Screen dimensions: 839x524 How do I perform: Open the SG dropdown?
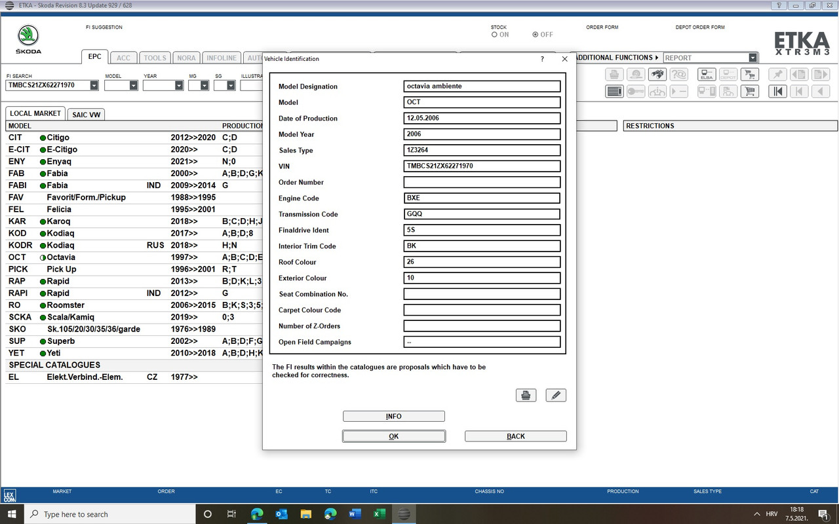point(231,85)
